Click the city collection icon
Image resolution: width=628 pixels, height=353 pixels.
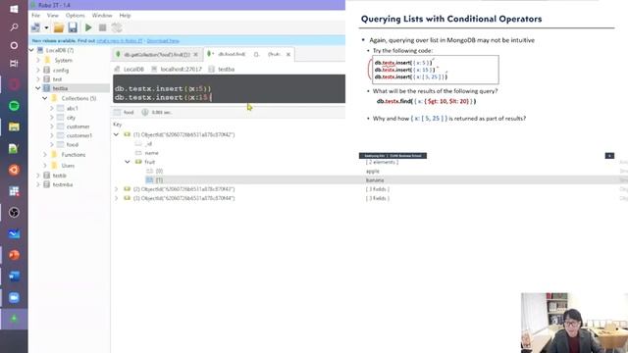pyautogui.click(x=61, y=118)
